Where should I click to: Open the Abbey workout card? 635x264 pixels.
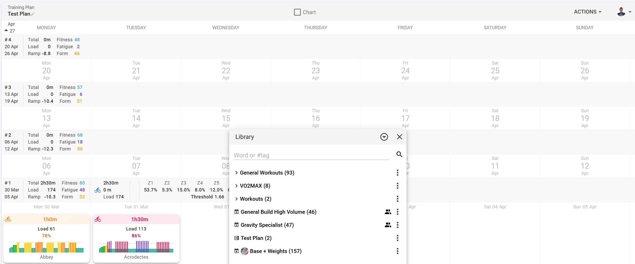[x=46, y=238]
